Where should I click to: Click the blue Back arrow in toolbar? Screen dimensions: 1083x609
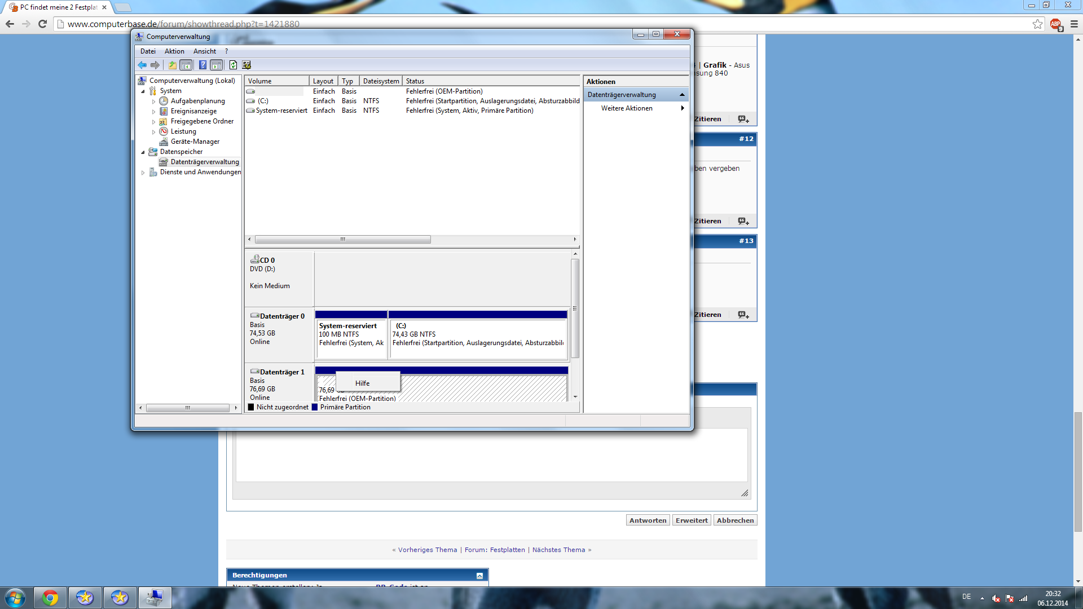coord(142,65)
